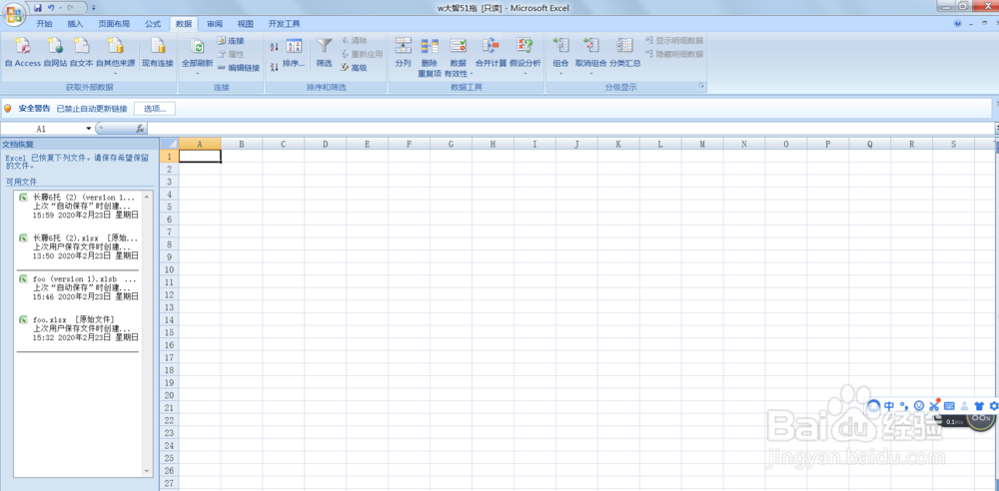This screenshot has height=491, width=999.
Task: Select column D header
Action: (x=325, y=144)
